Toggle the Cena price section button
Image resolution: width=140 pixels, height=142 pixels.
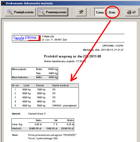[100, 12]
